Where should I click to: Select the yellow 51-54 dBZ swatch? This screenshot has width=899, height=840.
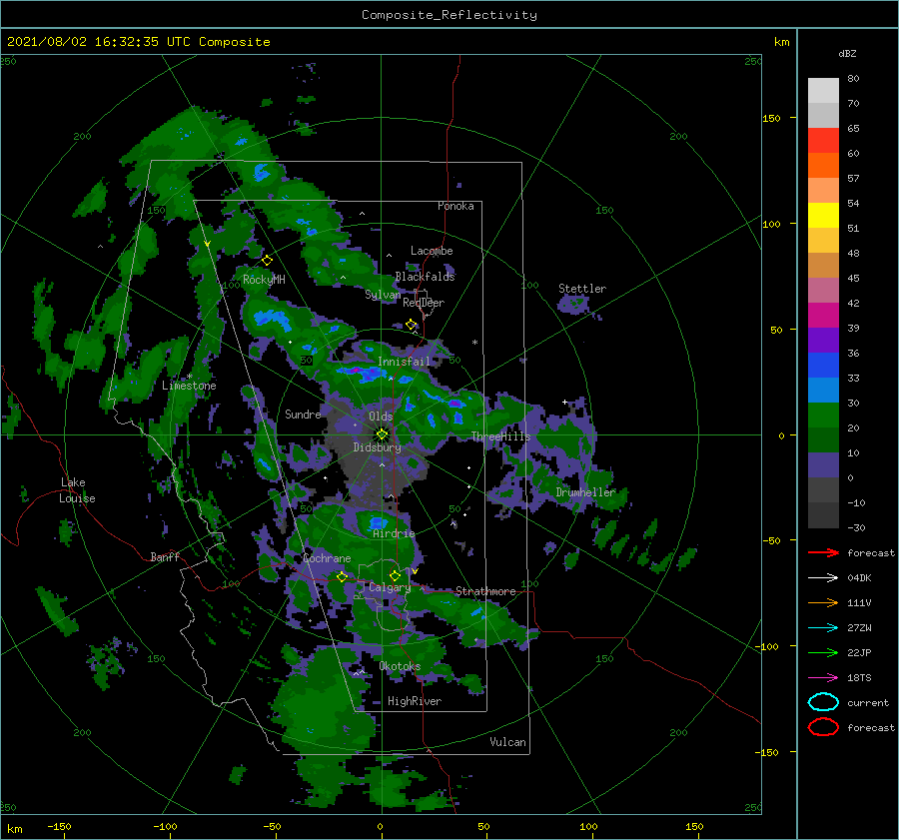tap(823, 216)
